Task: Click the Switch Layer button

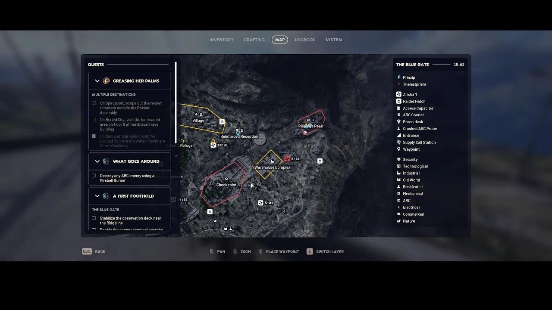Action: [325, 251]
